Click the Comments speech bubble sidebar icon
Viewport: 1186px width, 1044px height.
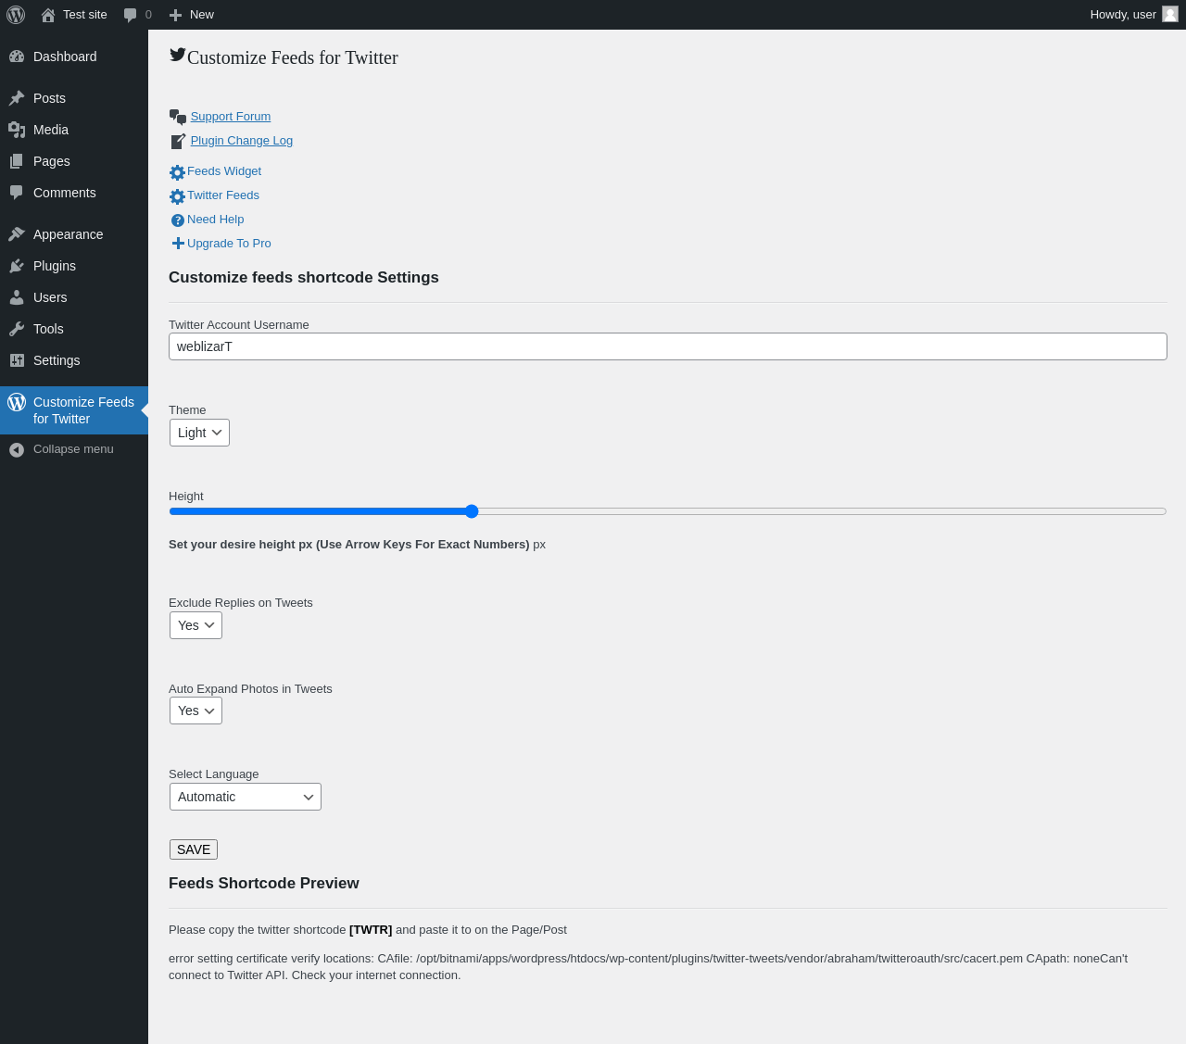[17, 193]
